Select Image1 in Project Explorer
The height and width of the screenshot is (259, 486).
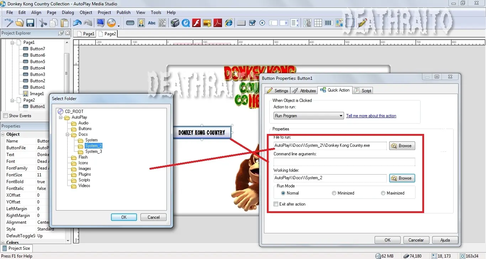[37, 94]
